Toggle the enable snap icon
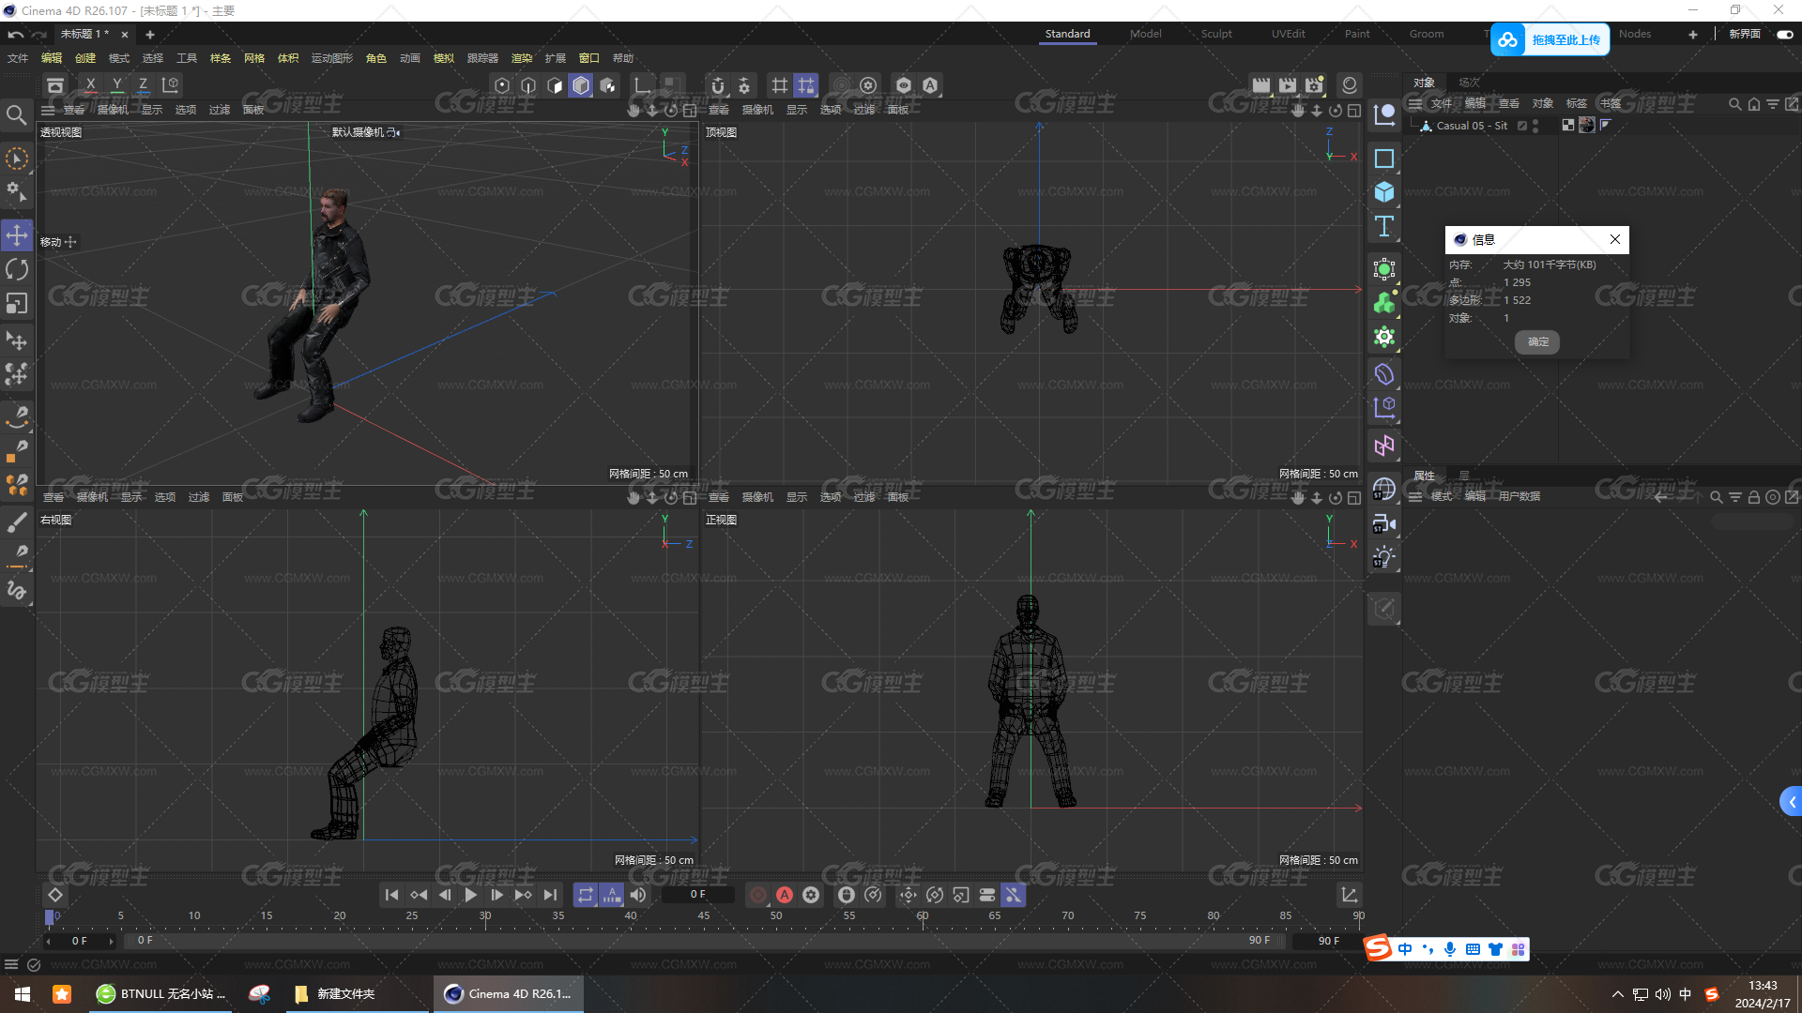 click(x=718, y=85)
